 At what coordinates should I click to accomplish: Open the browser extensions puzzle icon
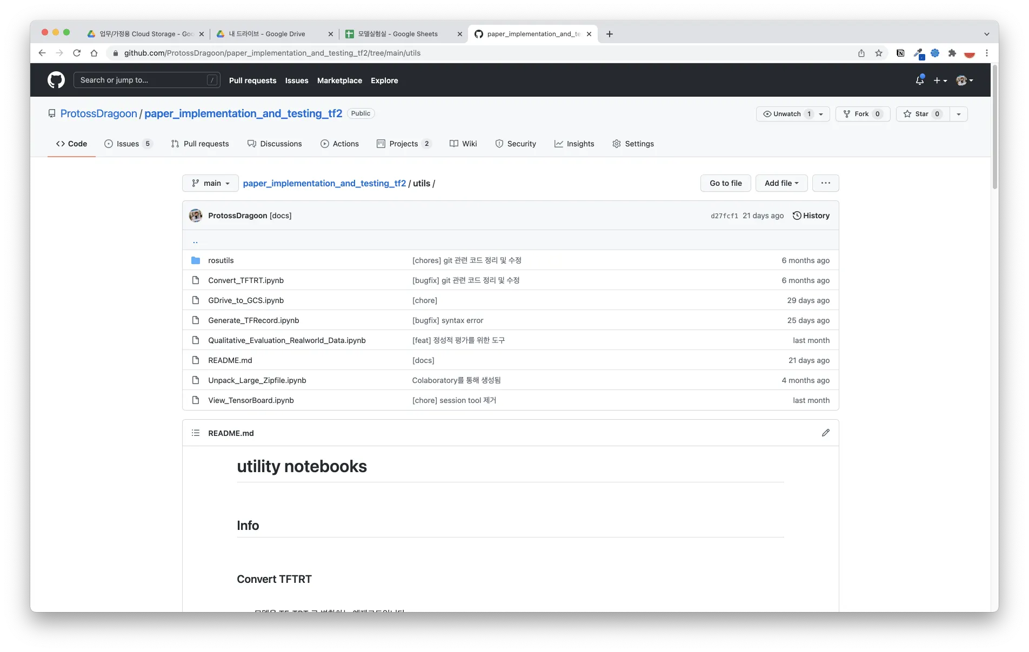(x=952, y=53)
